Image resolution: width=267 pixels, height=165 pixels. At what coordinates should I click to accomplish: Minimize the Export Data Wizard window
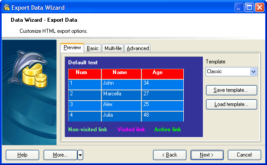coord(239,8)
